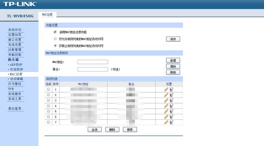Expand the 行为管控 menu in sidebar

[x=15, y=84]
